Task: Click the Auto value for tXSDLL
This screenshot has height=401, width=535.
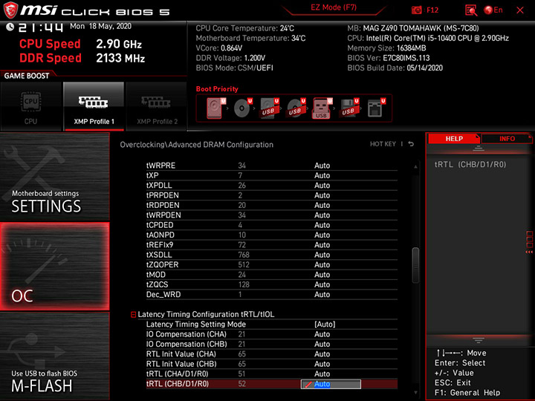Action: 322,255
